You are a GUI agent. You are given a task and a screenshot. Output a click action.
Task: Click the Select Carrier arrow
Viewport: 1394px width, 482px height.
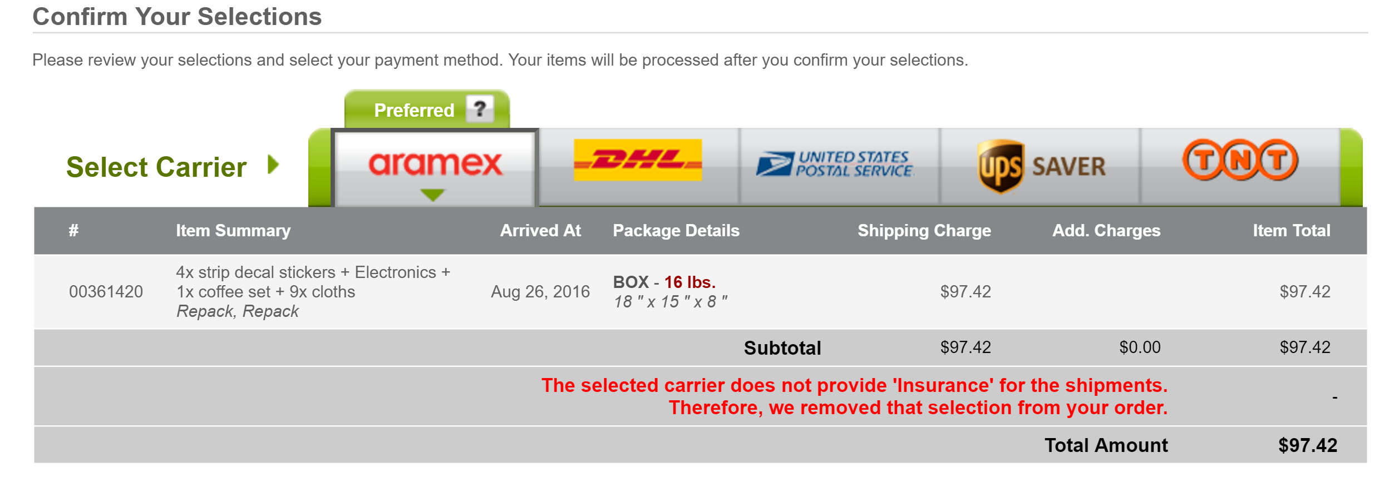pyautogui.click(x=273, y=165)
